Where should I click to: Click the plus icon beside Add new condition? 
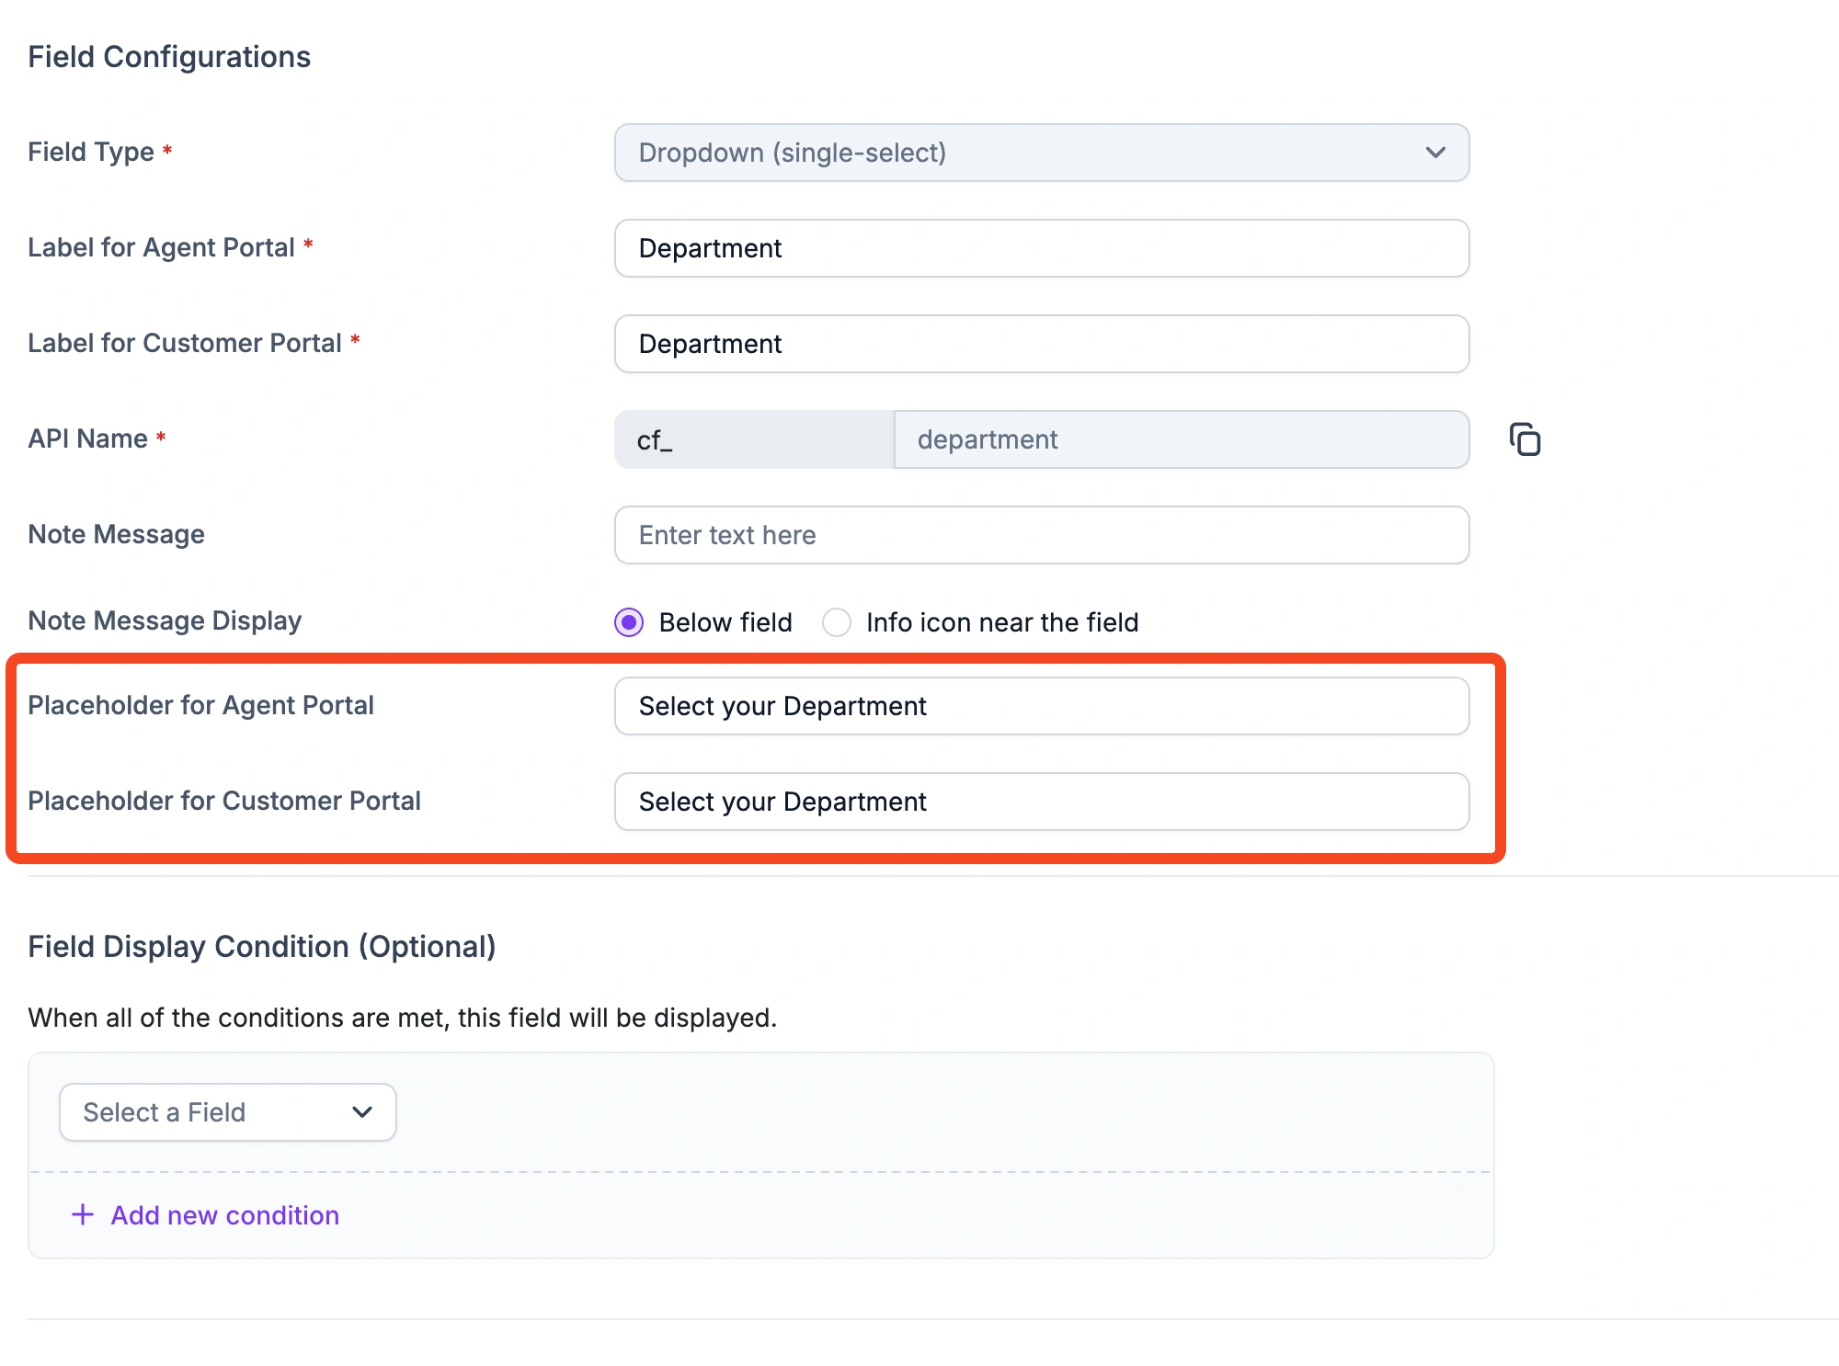tap(83, 1214)
